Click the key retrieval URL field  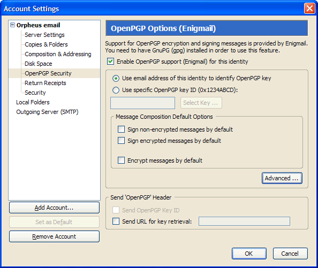(x=244, y=221)
